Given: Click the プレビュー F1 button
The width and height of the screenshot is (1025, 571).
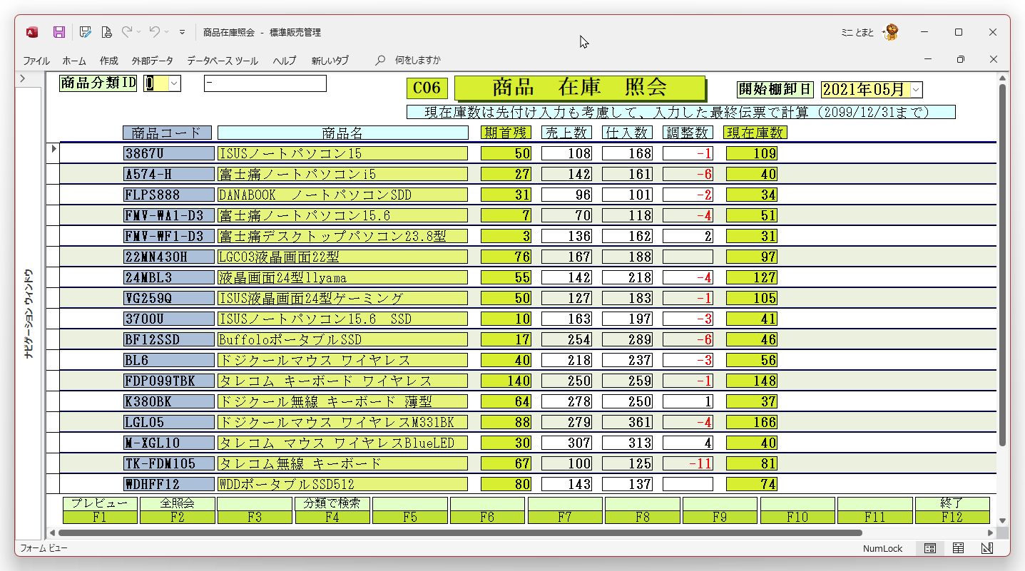Looking at the screenshot, I should point(100,510).
